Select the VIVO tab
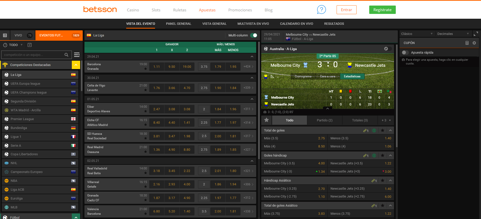Viewport: 481px width, 219px height. (x=23, y=35)
